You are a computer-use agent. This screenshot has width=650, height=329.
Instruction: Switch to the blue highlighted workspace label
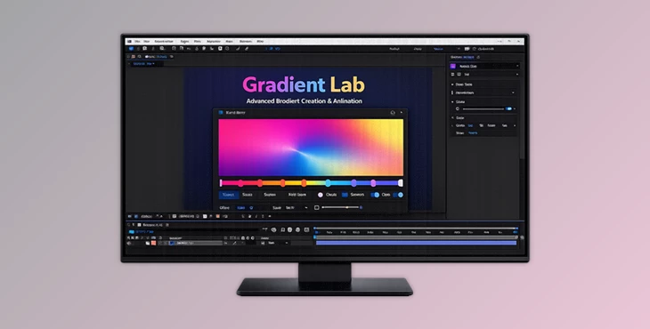click(x=438, y=49)
